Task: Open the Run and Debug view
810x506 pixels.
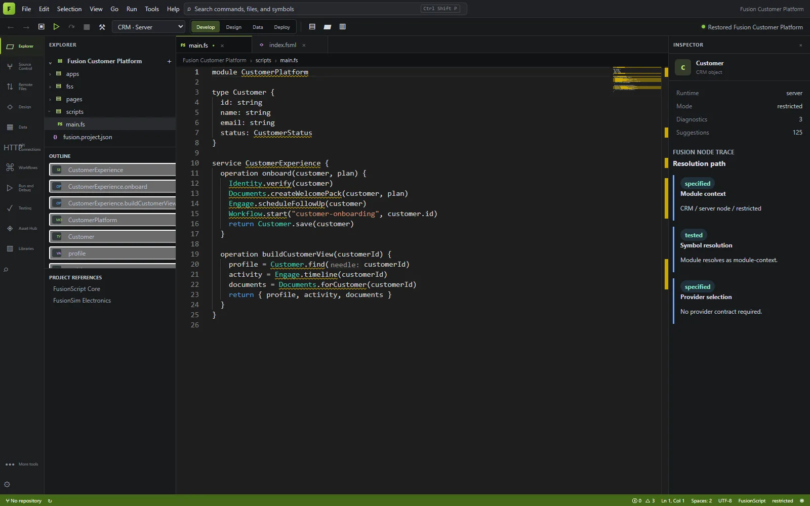Action: click(x=22, y=188)
